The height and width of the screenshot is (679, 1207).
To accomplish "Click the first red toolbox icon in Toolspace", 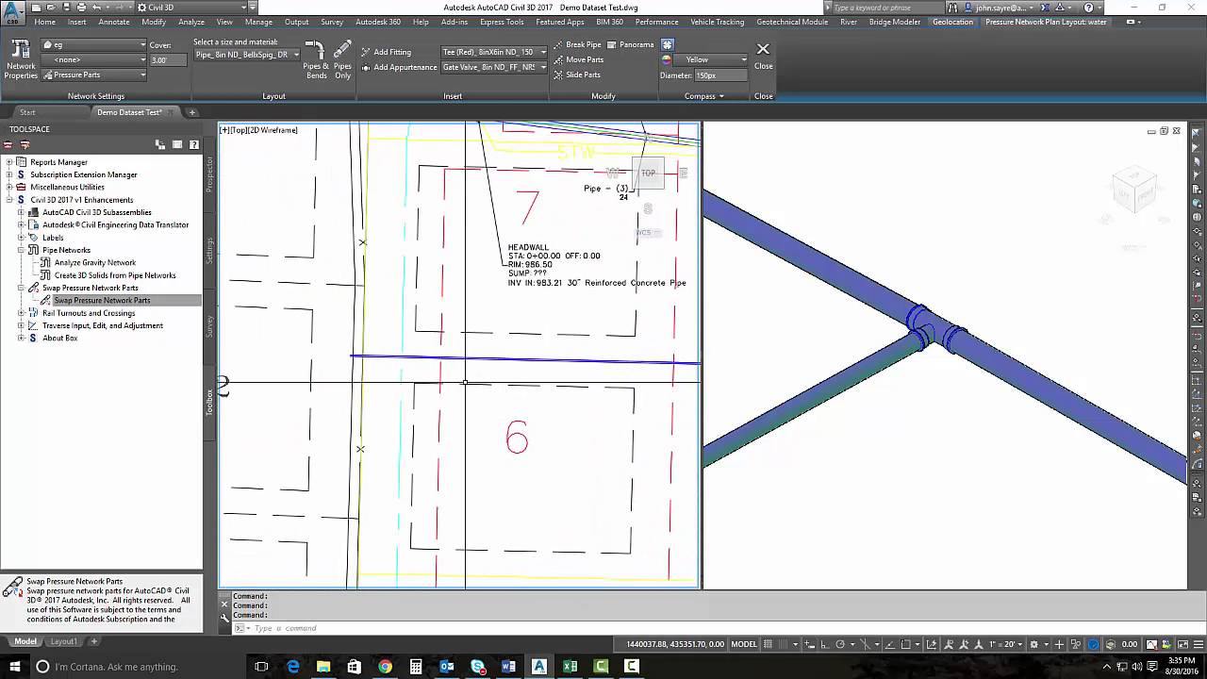I will point(8,144).
